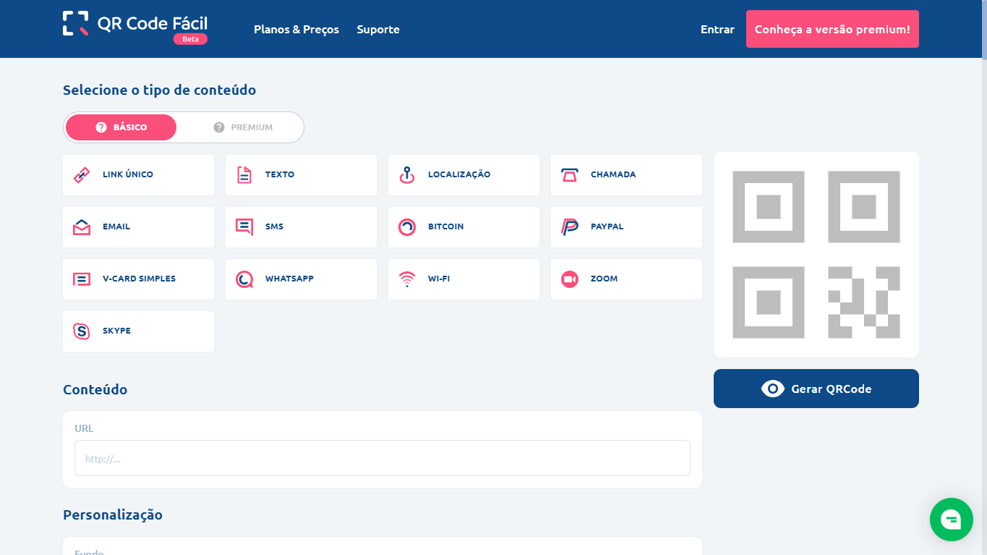
Task: Click the Entrar login link
Action: pos(717,30)
